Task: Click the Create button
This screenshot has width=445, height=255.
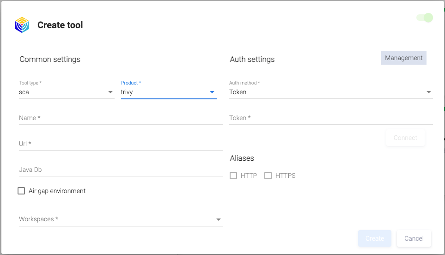Action: tap(374, 238)
